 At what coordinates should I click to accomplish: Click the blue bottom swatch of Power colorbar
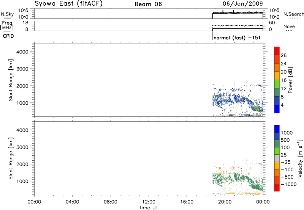coord(277,109)
